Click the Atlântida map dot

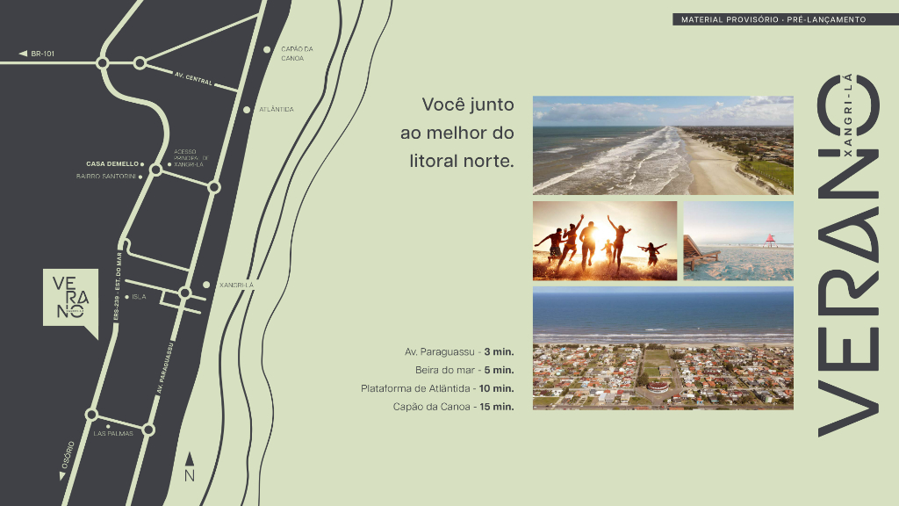coord(247,110)
